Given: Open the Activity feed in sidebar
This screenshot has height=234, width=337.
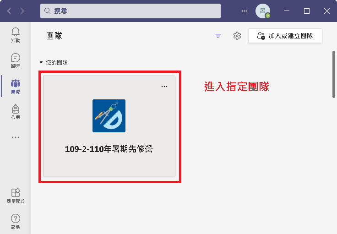Looking at the screenshot, I should [16, 35].
